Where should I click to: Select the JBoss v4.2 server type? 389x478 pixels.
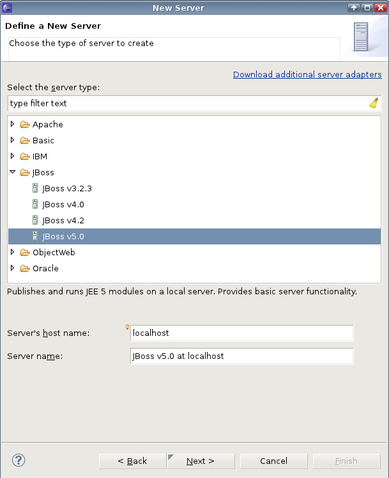[63, 220]
